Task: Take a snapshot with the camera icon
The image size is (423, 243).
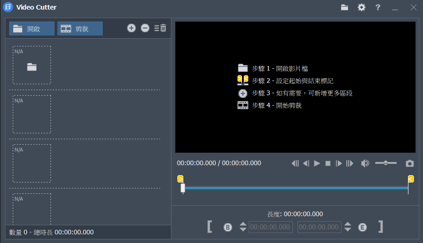Action: click(409, 163)
